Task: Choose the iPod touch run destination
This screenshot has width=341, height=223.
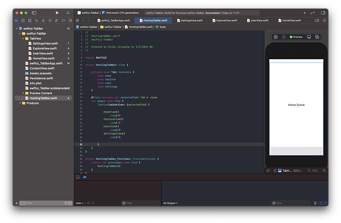Action: (120, 13)
